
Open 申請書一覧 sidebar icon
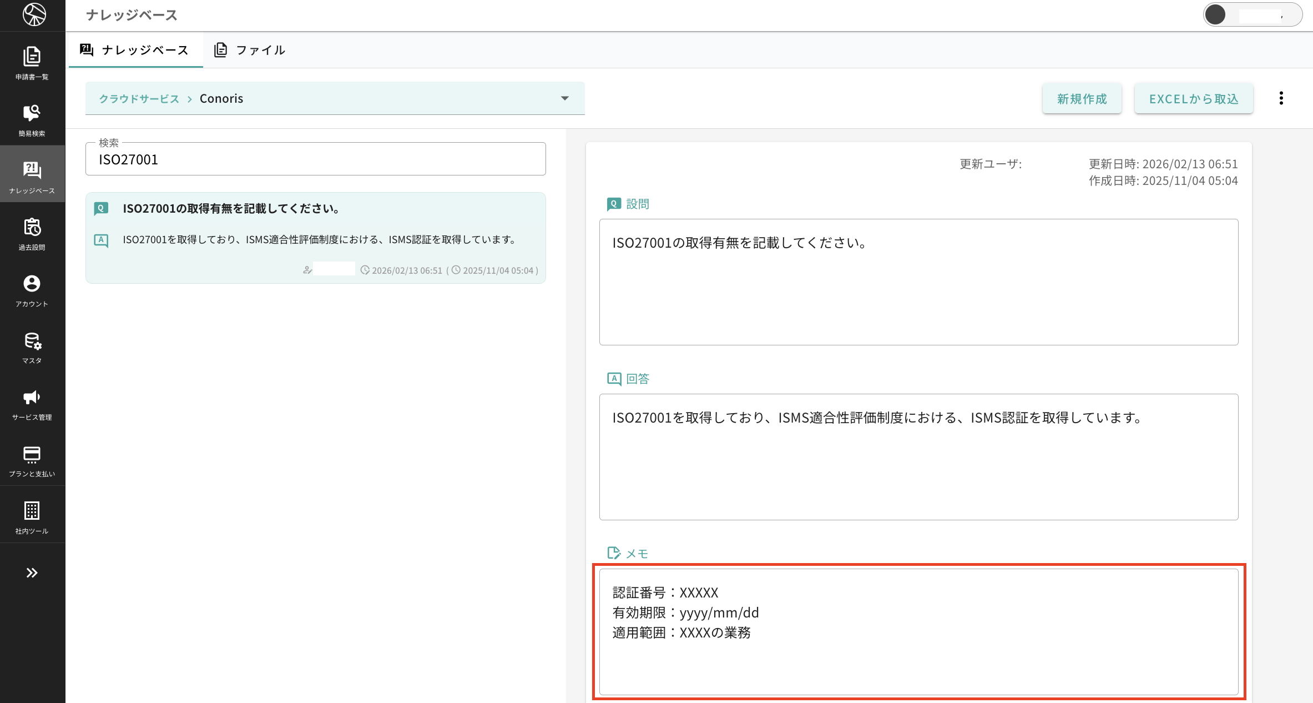coord(32,62)
